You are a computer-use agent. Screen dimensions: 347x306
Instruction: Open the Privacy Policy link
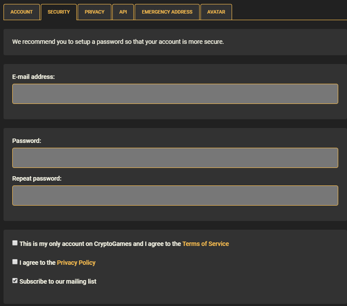point(76,263)
